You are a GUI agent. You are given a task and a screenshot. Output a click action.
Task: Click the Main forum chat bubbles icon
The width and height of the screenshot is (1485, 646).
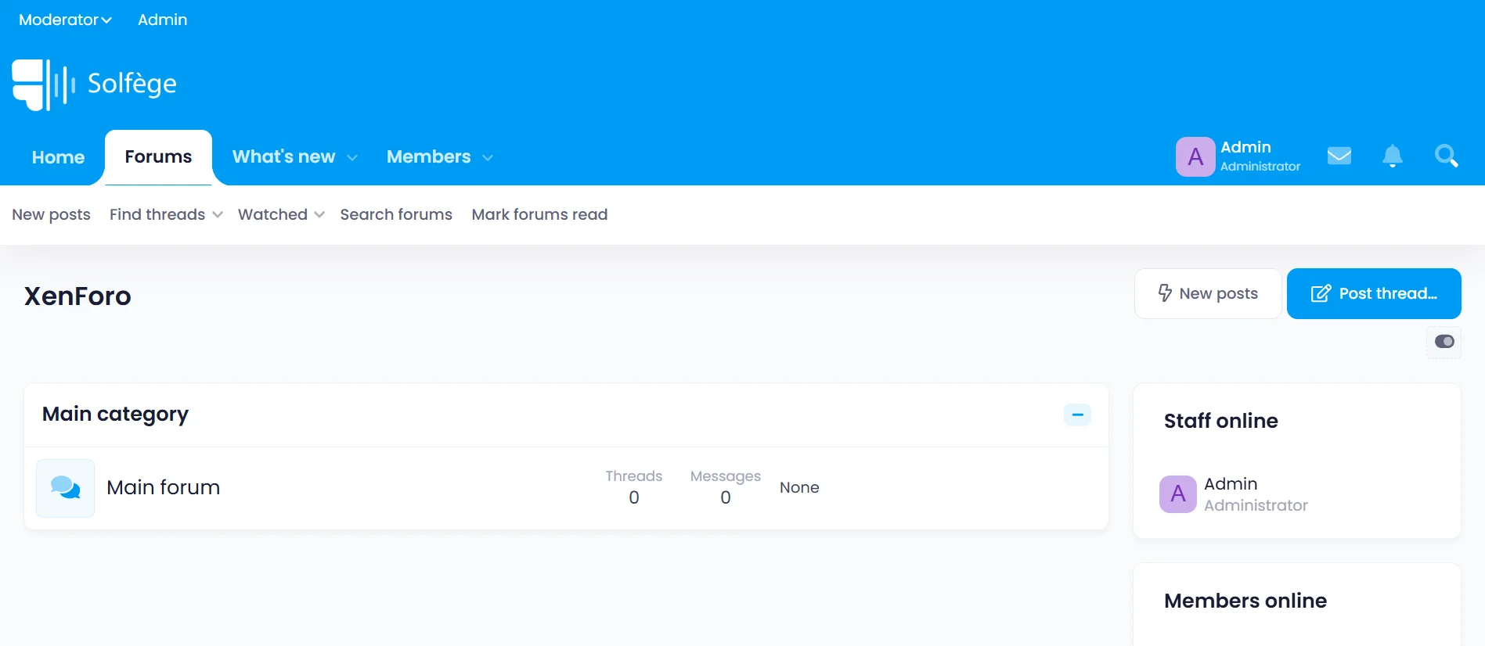coord(65,488)
